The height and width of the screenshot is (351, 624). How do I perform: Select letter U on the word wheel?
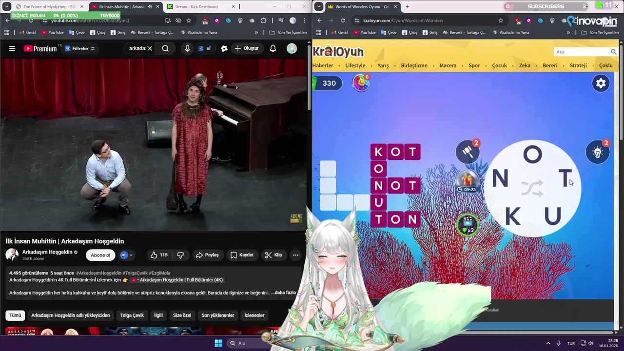[x=552, y=216]
